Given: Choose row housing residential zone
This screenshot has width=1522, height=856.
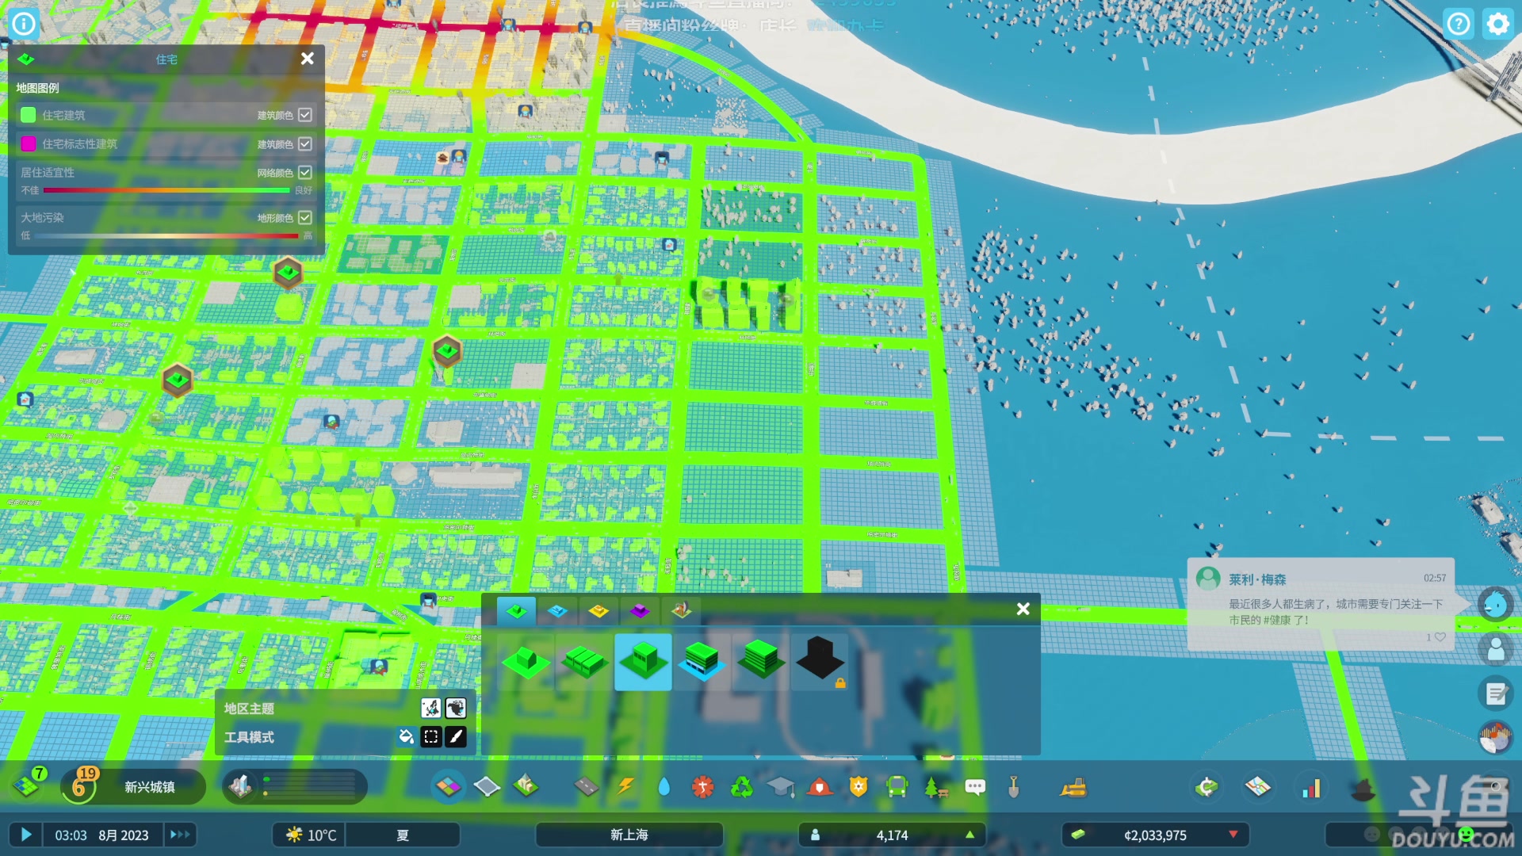Looking at the screenshot, I should (x=584, y=662).
